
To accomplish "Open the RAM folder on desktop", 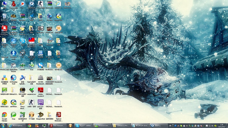I will [x=31, y=28].
